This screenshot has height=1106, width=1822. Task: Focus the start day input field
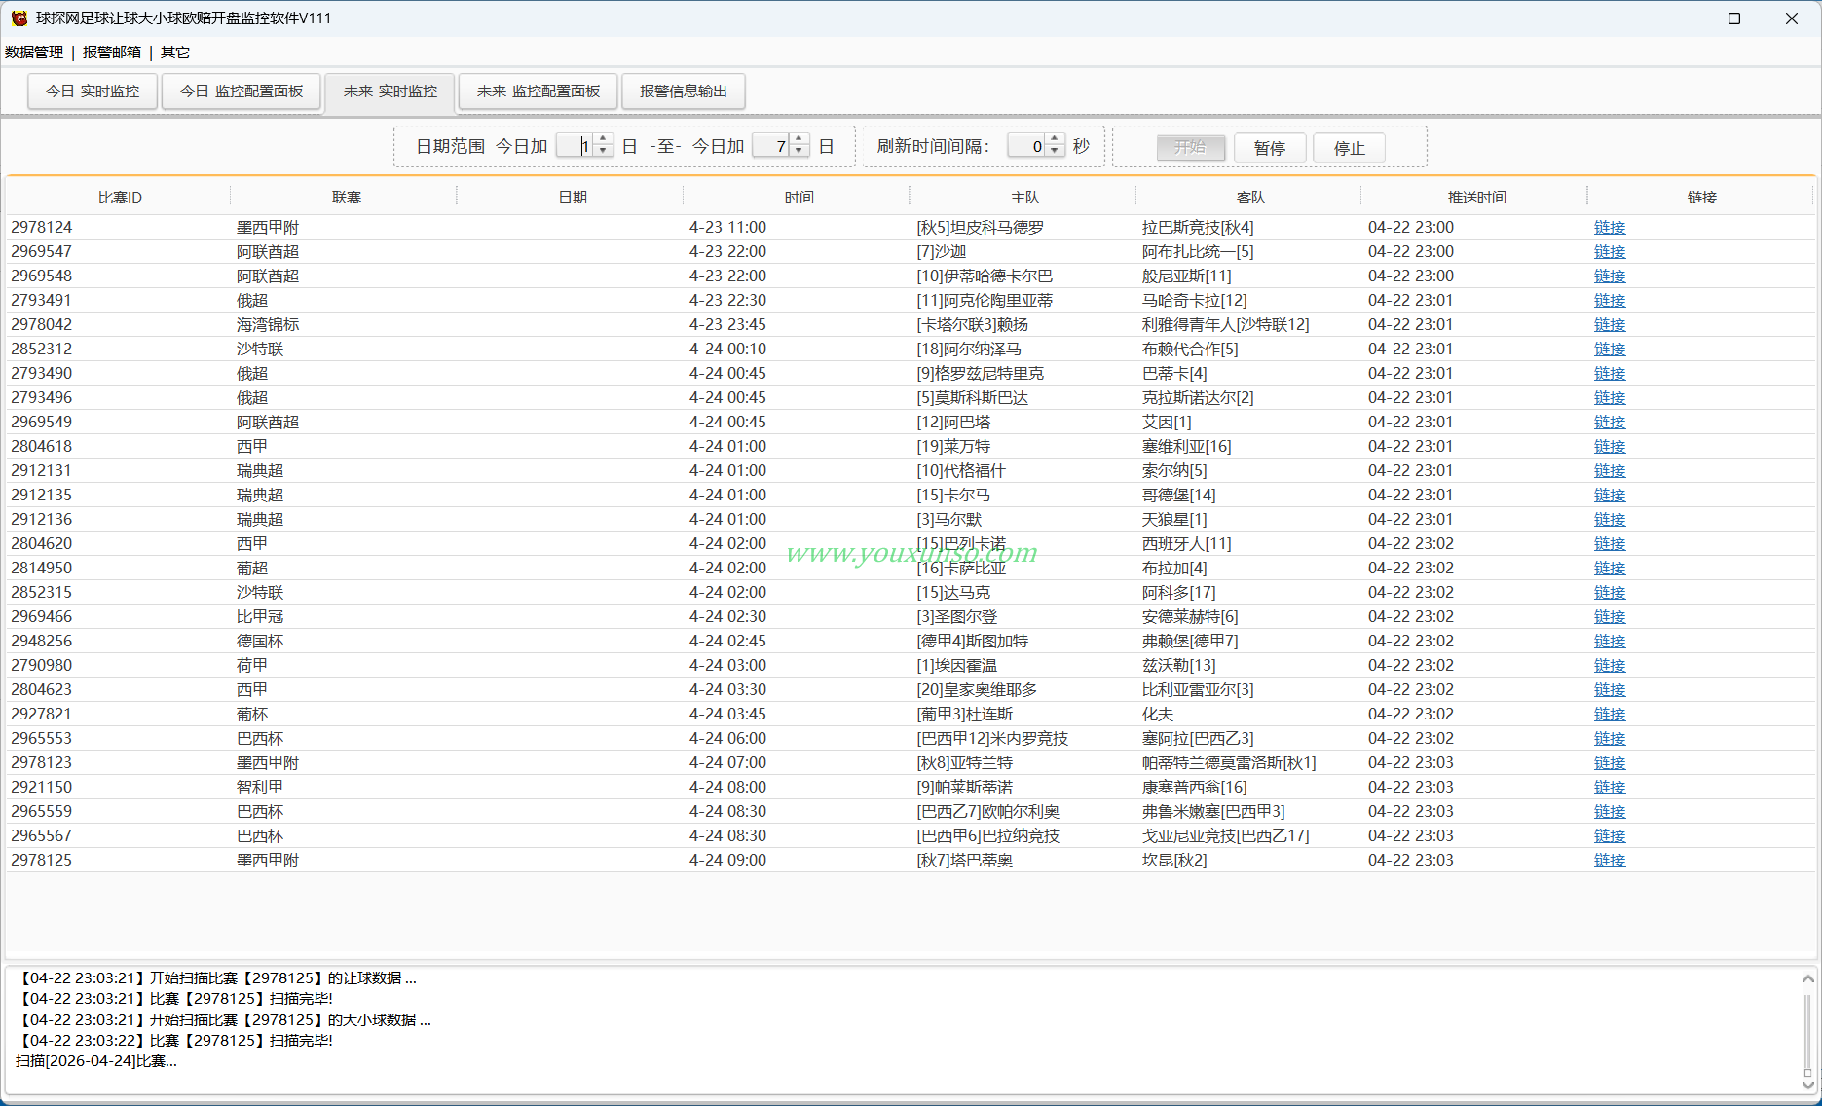click(x=576, y=146)
